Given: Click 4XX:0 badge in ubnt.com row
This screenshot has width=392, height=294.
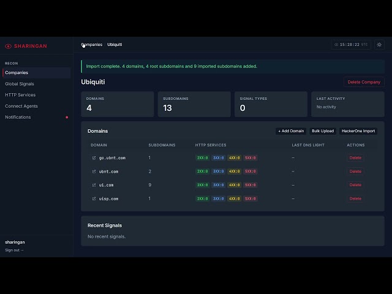Looking at the screenshot, I should [x=234, y=171].
